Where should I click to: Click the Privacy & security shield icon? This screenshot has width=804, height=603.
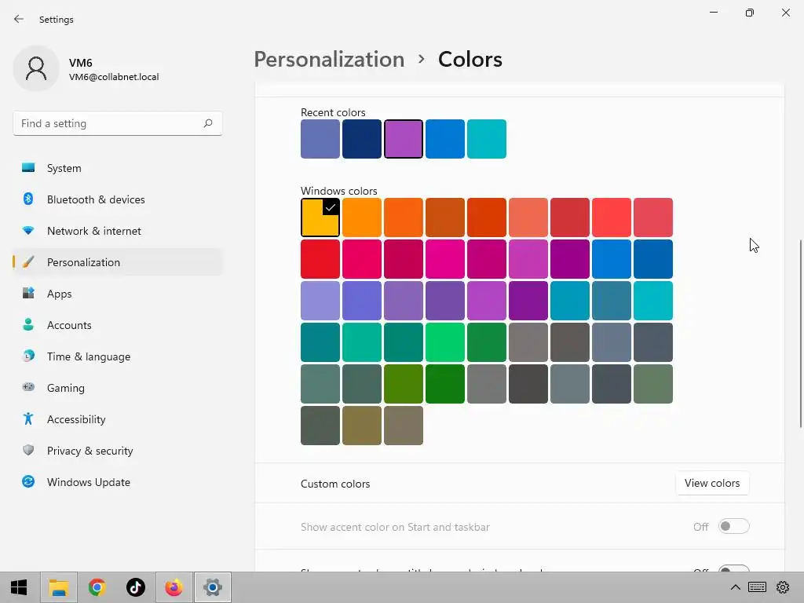28,451
